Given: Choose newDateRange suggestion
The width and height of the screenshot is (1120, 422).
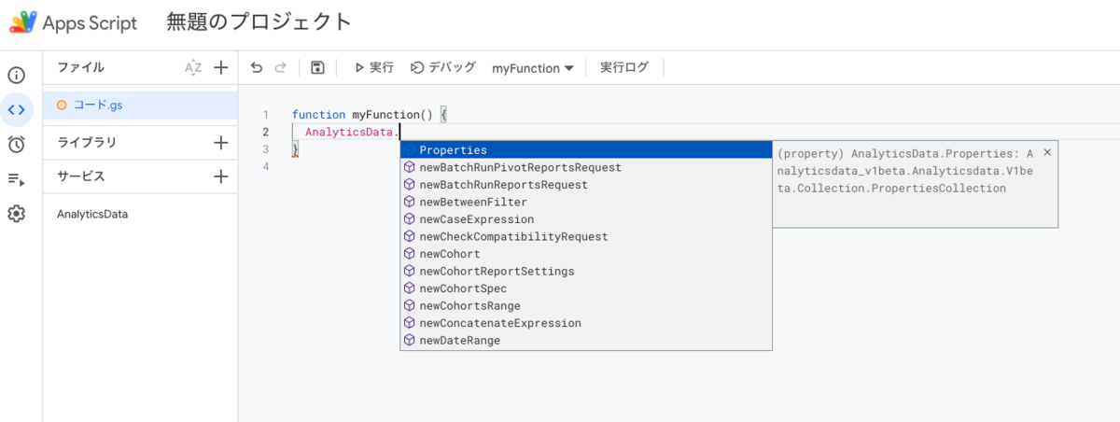Looking at the screenshot, I should click(586, 340).
